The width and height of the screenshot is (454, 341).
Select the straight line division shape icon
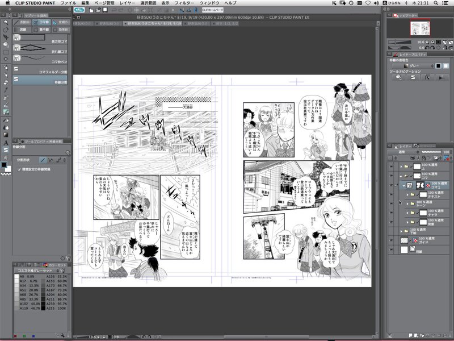point(43,160)
